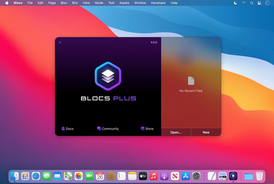Open the Developer menu
This screenshot has width=274, height=184.
coord(158,3)
